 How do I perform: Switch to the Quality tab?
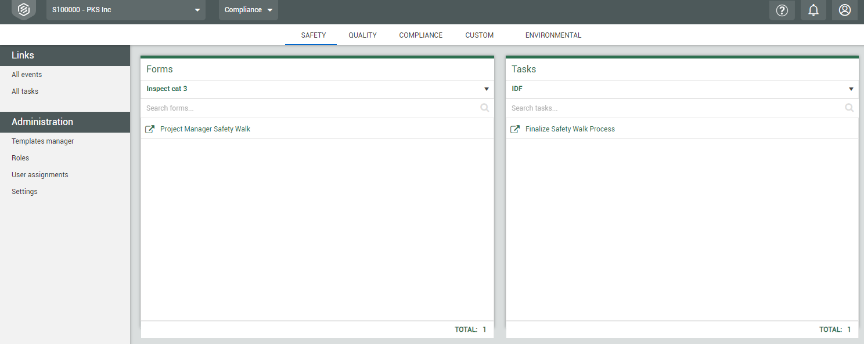362,35
